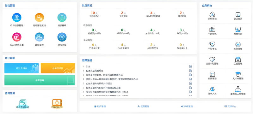Click the policy list scrollbar

(194, 70)
